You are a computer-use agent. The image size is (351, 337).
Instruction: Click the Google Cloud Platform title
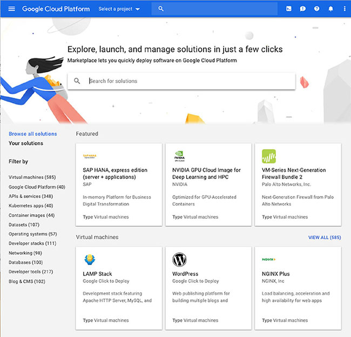click(x=56, y=9)
